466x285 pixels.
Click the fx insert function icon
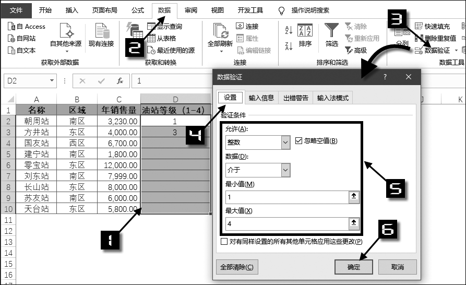120,81
